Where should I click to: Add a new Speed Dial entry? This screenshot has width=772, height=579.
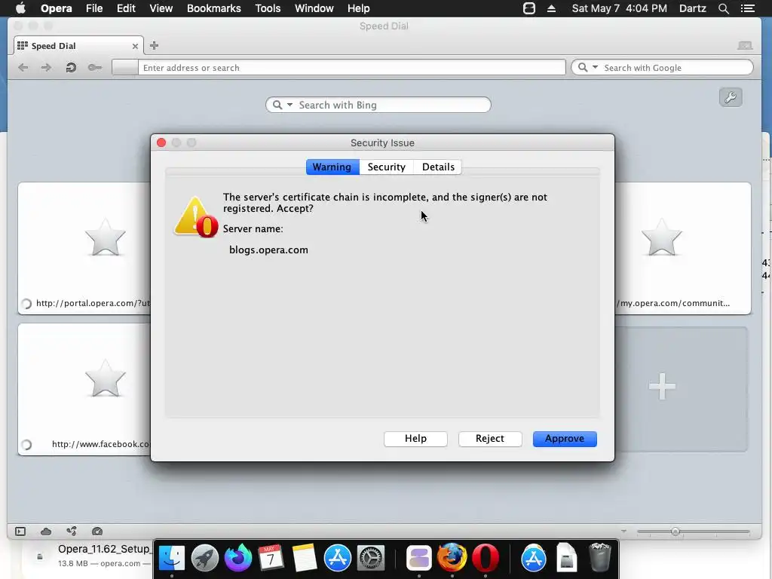[x=681, y=388]
